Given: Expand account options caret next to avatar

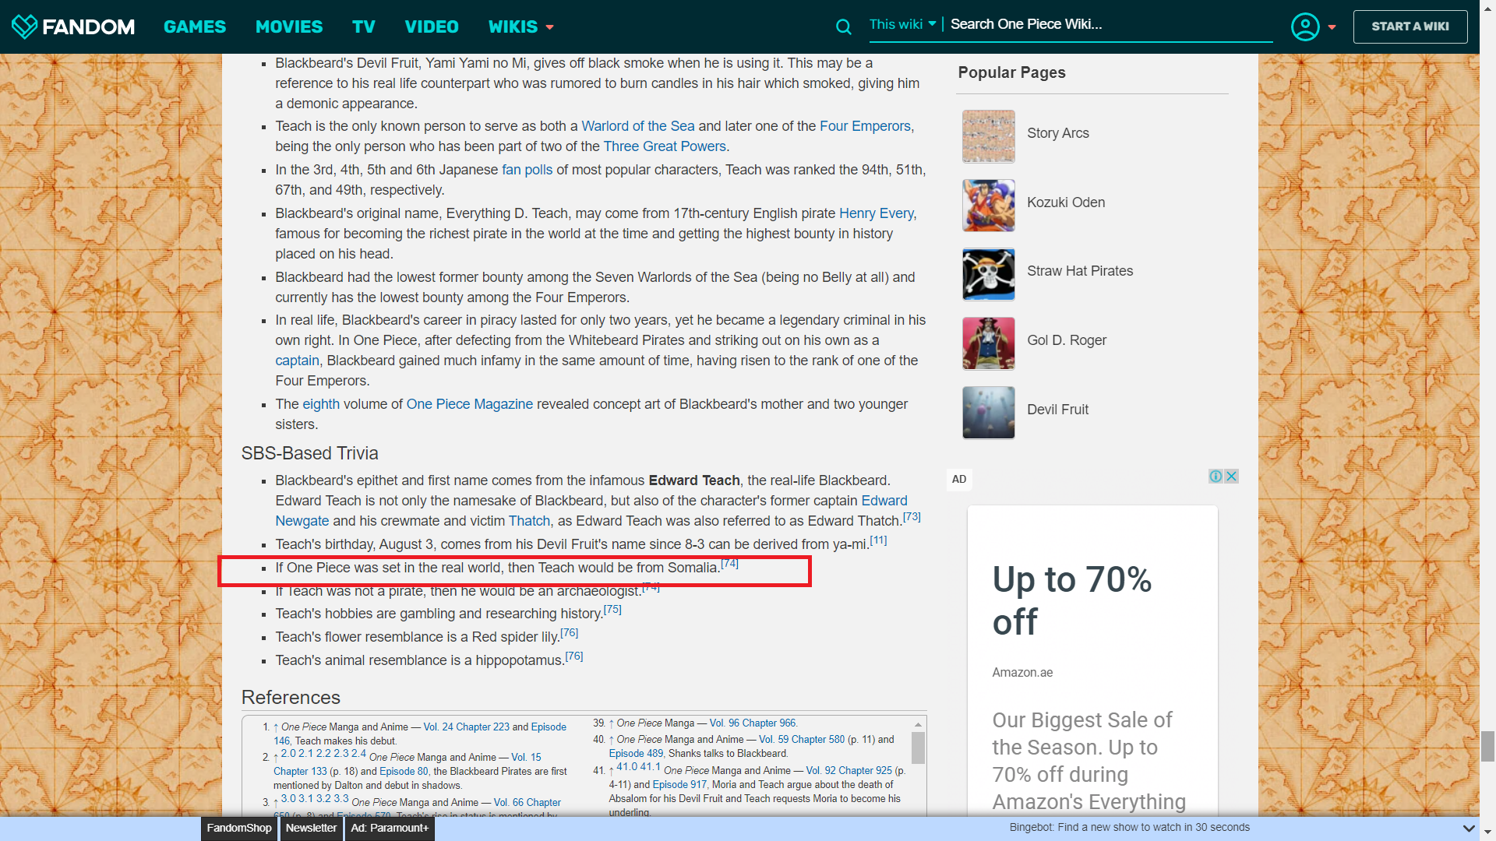Looking at the screenshot, I should pos(1332,27).
